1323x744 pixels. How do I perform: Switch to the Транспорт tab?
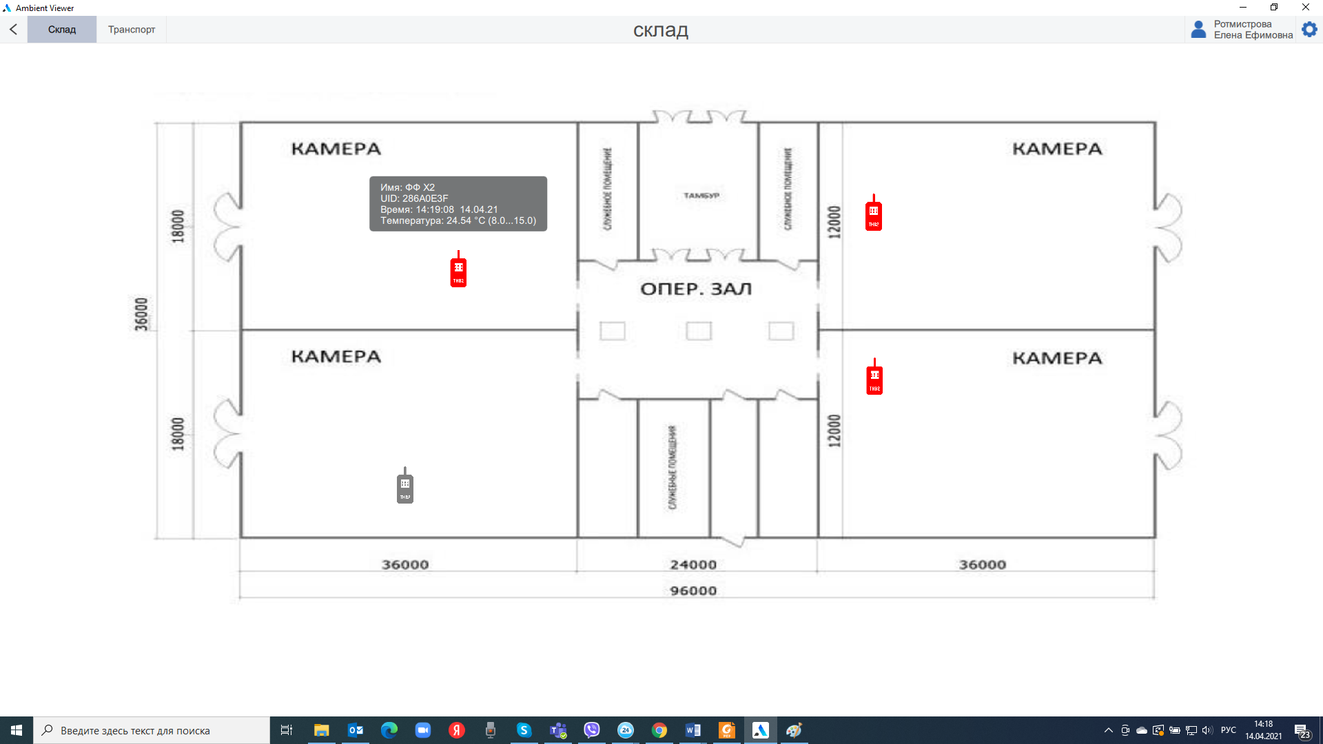132,30
